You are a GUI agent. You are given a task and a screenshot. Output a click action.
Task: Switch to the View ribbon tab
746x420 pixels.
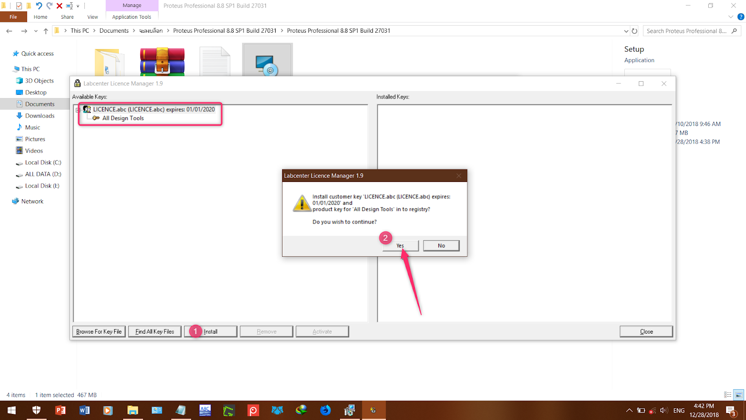click(93, 17)
